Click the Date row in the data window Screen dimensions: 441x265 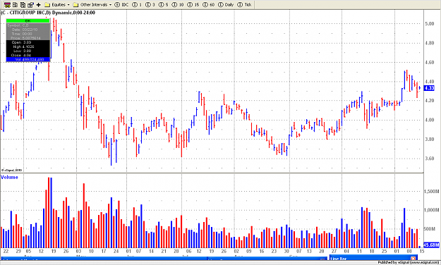(x=28, y=30)
